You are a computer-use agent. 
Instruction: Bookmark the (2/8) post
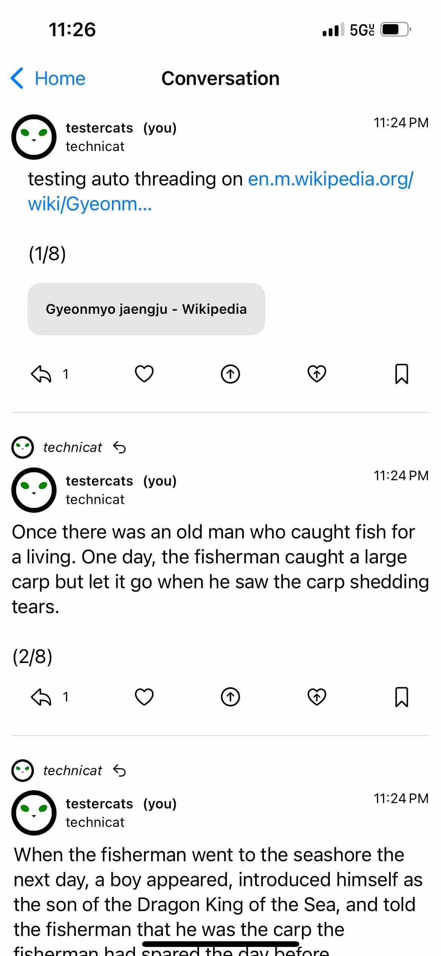point(401,697)
